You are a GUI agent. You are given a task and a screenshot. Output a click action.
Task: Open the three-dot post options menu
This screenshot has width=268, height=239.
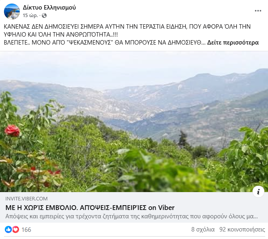pyautogui.click(x=258, y=11)
